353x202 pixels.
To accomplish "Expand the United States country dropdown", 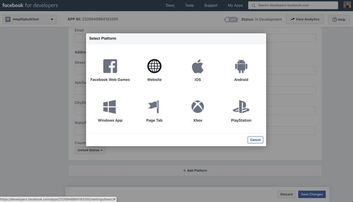I will [x=90, y=150].
